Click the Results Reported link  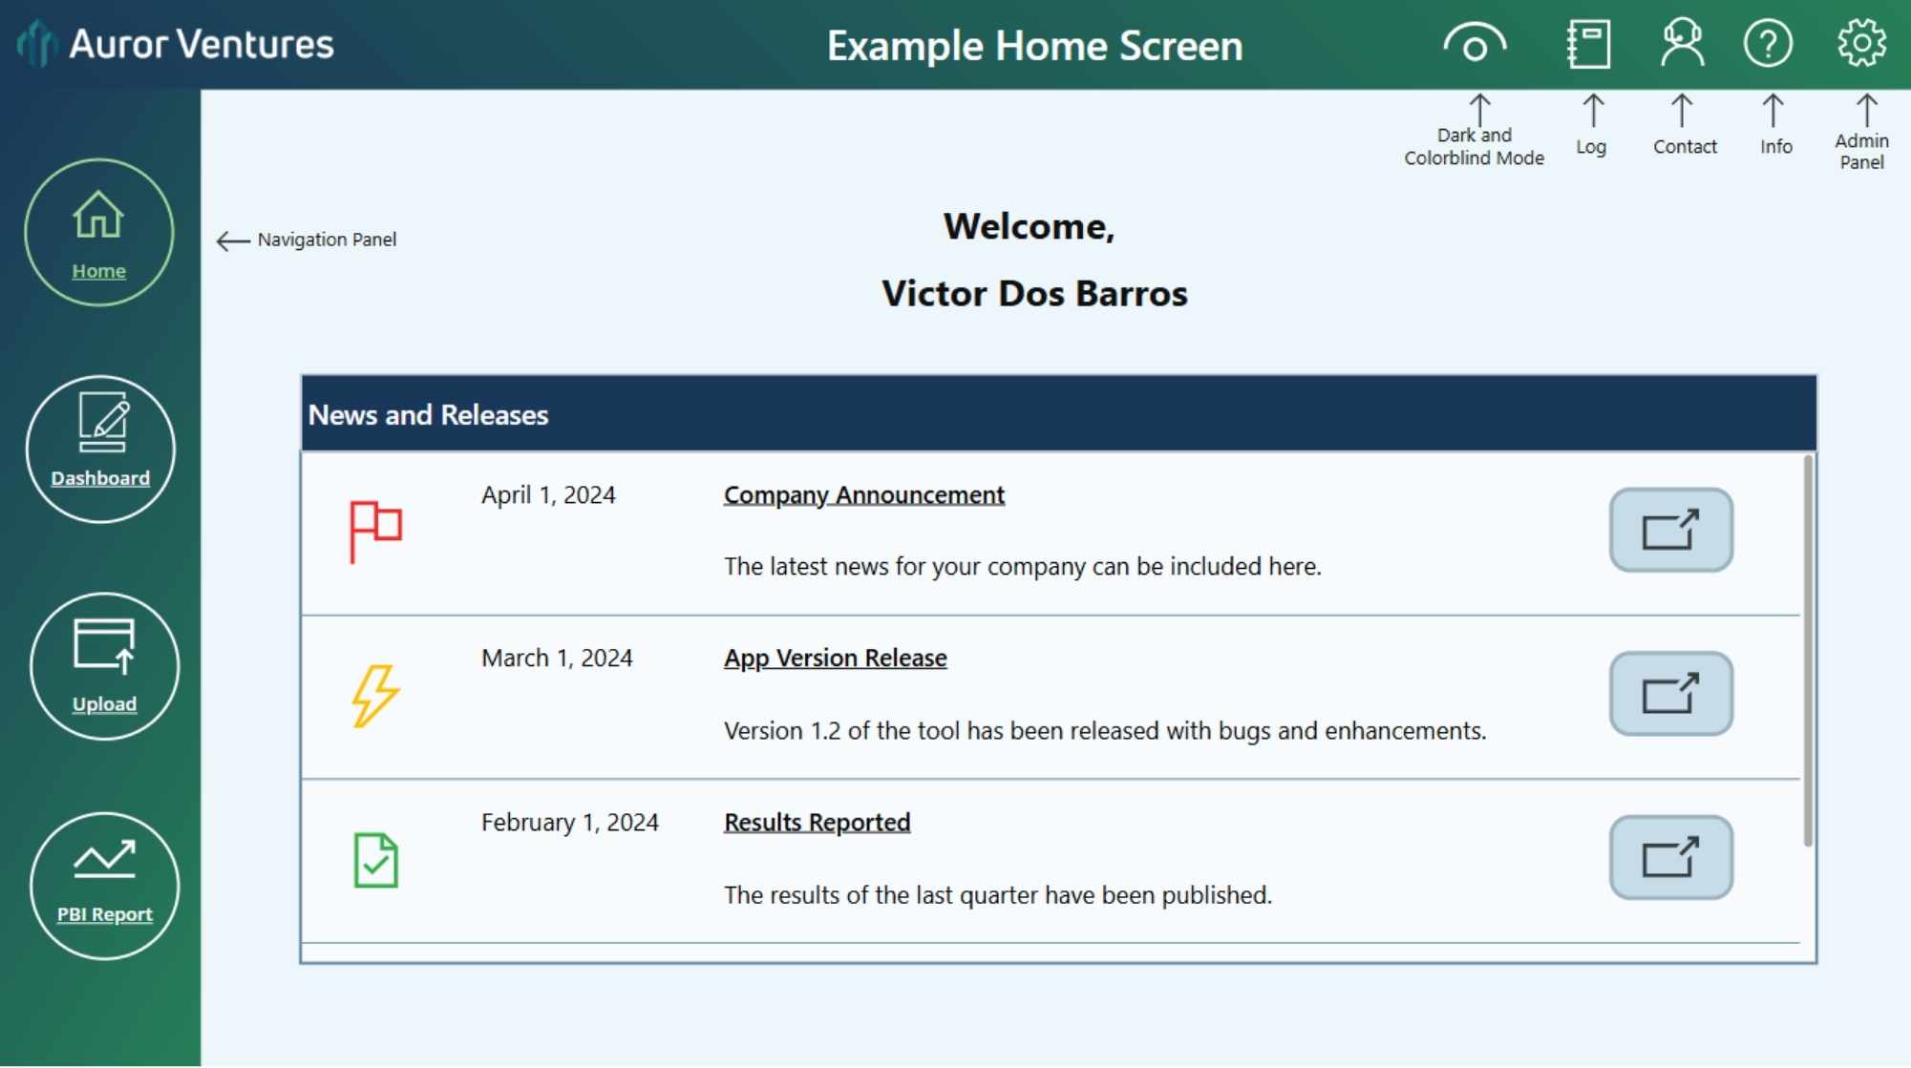[817, 823]
